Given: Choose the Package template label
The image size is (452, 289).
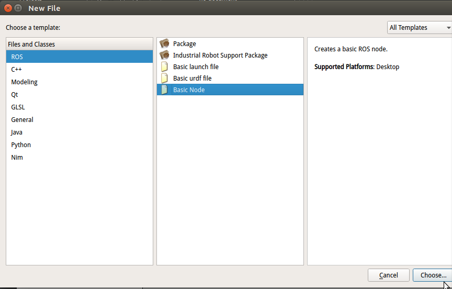Looking at the screenshot, I should [x=185, y=44].
